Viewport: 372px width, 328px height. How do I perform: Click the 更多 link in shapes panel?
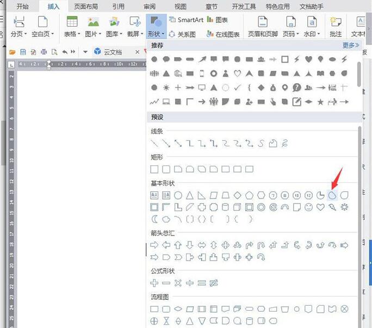[x=351, y=45]
